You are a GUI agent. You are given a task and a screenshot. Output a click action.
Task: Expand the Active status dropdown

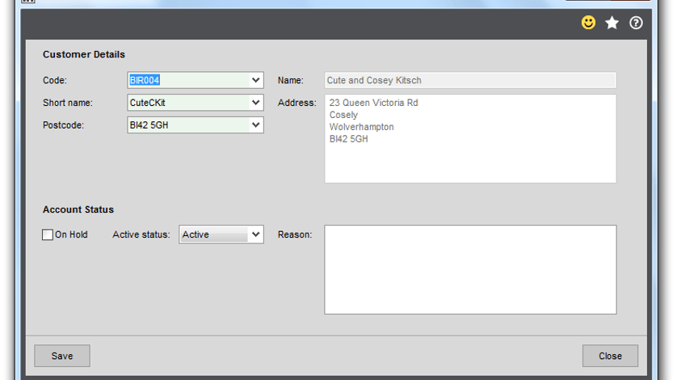pyautogui.click(x=255, y=234)
